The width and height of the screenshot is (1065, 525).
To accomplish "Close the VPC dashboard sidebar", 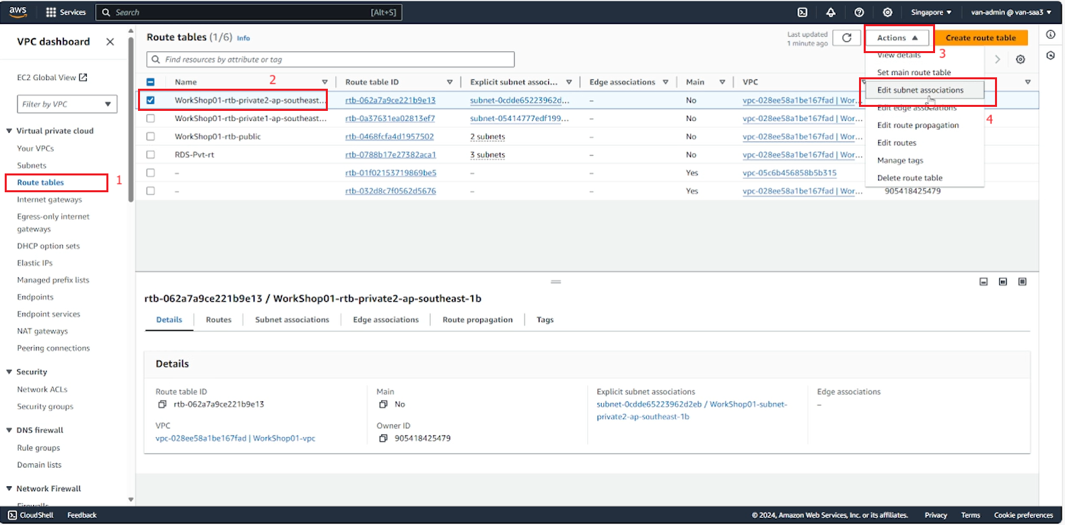I will (110, 42).
